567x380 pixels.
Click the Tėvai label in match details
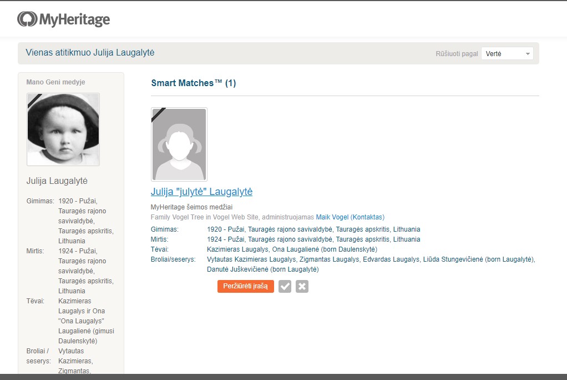159,249
